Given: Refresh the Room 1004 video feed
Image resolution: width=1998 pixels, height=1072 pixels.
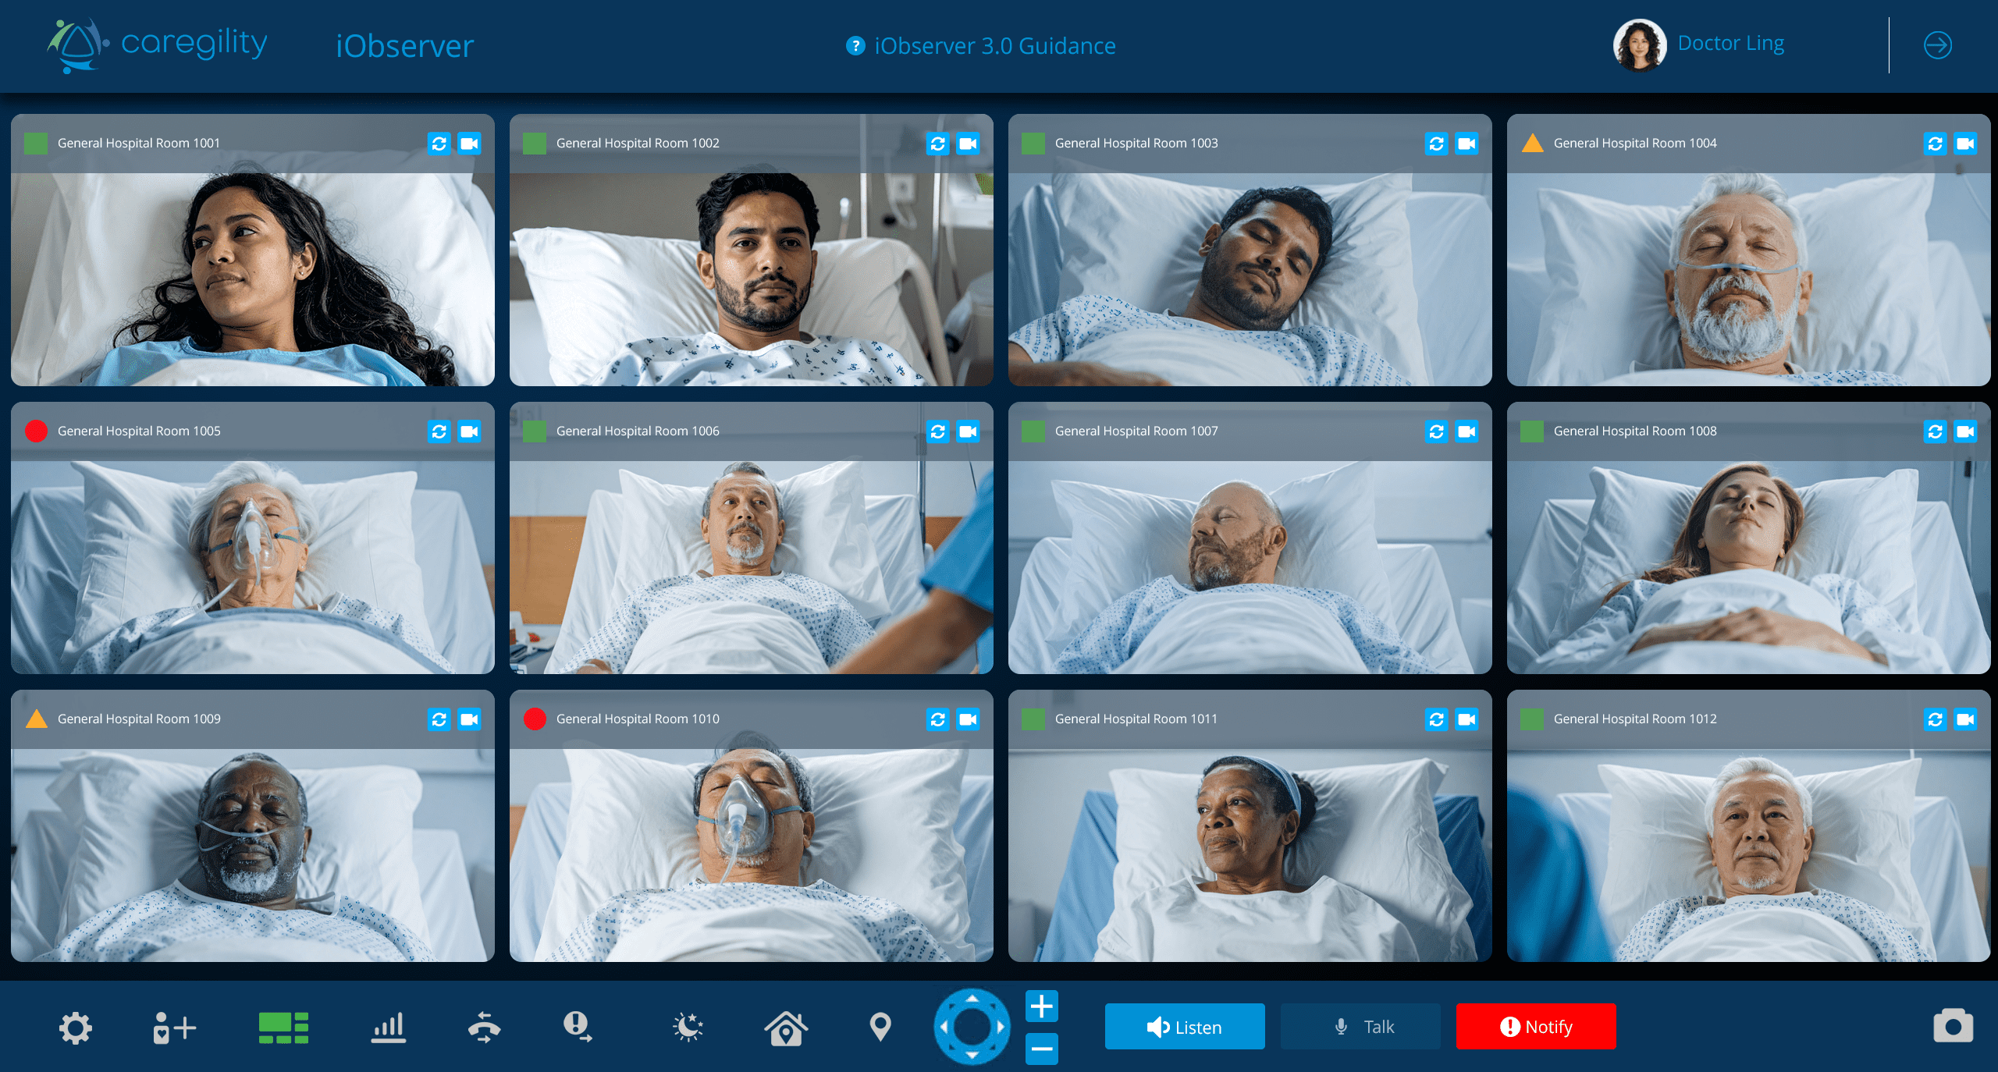Looking at the screenshot, I should click(x=1935, y=144).
